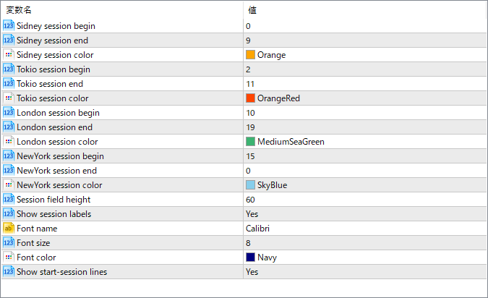Click the integer icon beside NewYork session begin
Viewport: 488px width, 298px height.
8,156
